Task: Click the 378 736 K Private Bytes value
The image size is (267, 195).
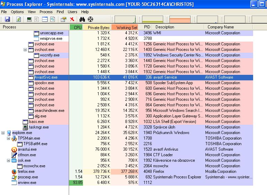Action: 101,171
